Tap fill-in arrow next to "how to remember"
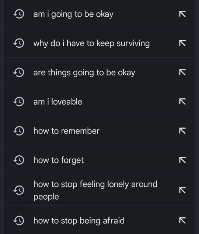This screenshot has height=234, width=199. click(x=182, y=131)
